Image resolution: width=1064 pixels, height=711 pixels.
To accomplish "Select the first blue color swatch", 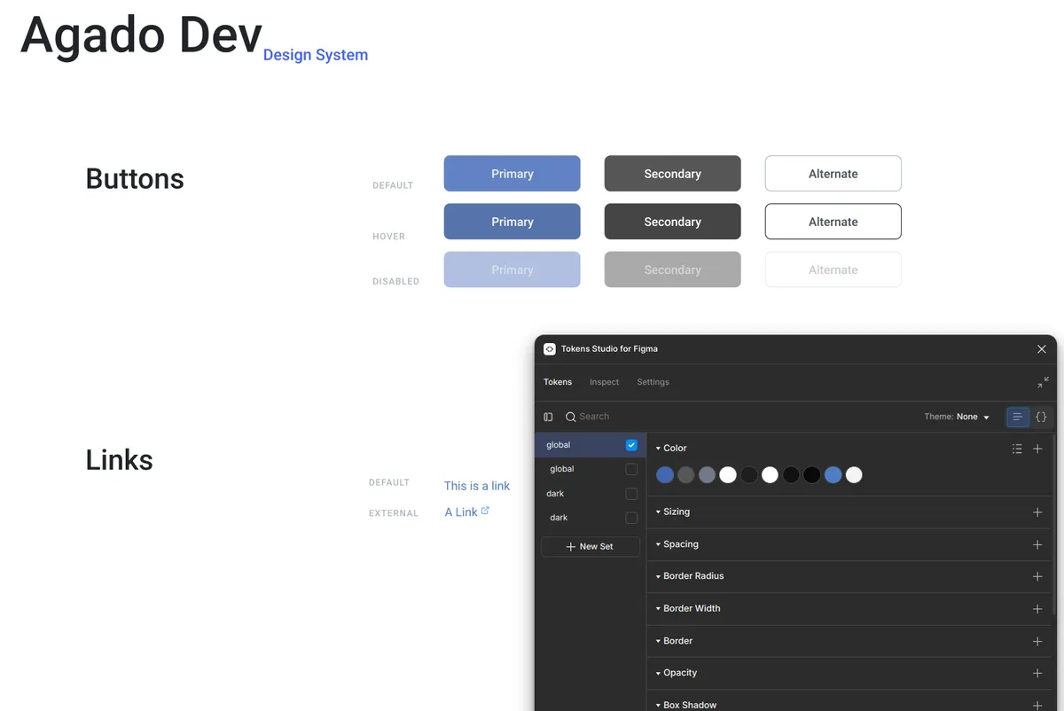I will pos(665,474).
